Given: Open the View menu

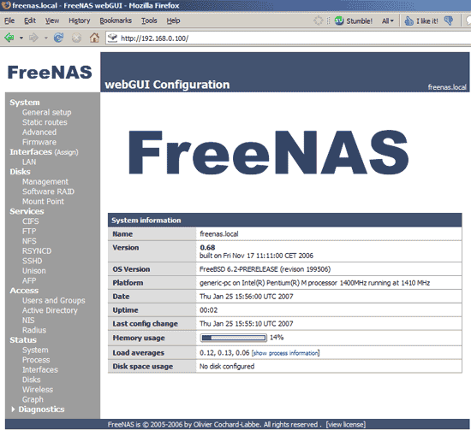Looking at the screenshot, I should click(52, 21).
